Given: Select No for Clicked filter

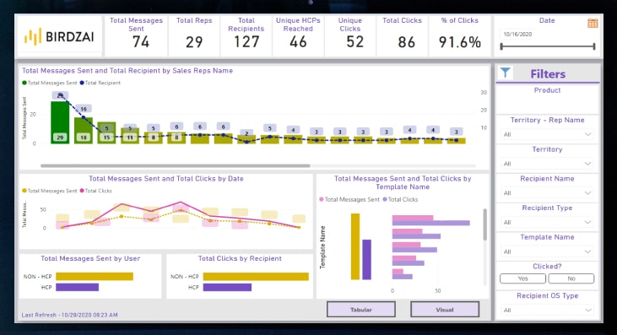Looking at the screenshot, I should point(571,278).
